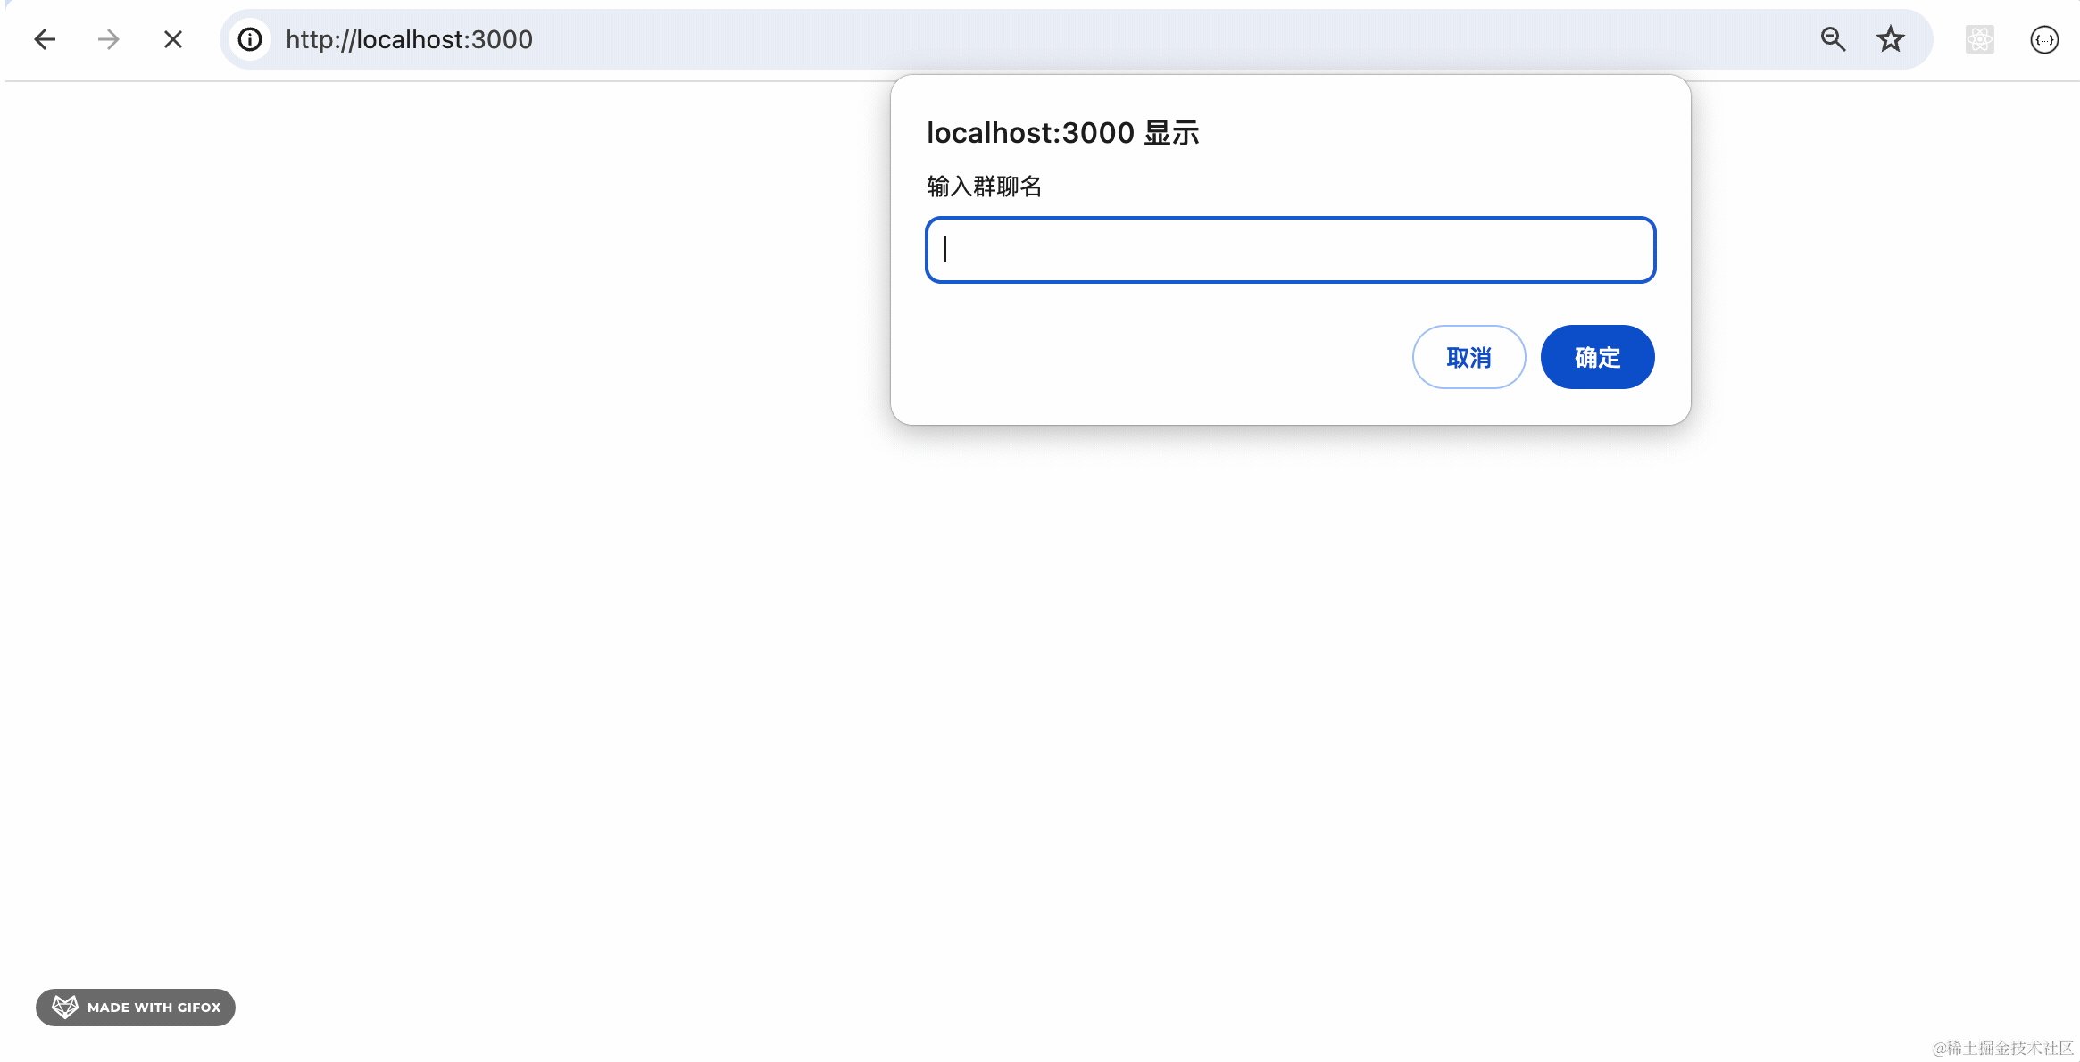Click the forward navigation arrow
2080x1062 pixels.
pyautogui.click(x=108, y=39)
